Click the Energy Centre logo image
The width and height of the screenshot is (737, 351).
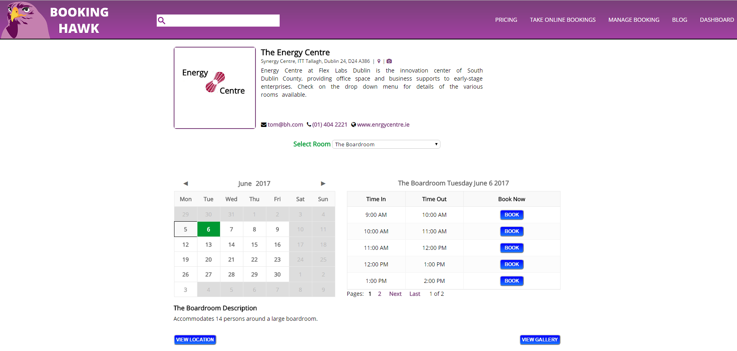pyautogui.click(x=215, y=88)
